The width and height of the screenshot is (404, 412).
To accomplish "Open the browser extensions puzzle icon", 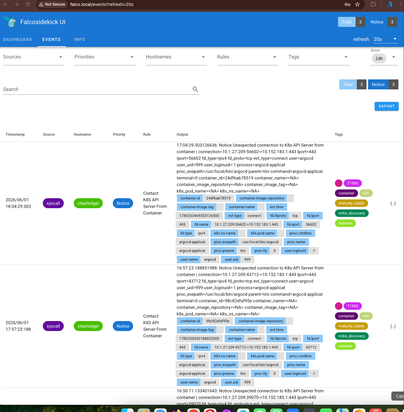I will pyautogui.click(x=373, y=4).
